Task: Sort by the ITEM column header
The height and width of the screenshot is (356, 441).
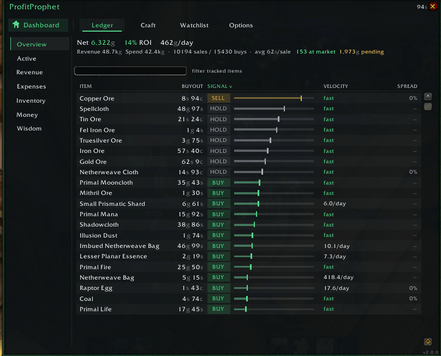Action: (x=86, y=86)
